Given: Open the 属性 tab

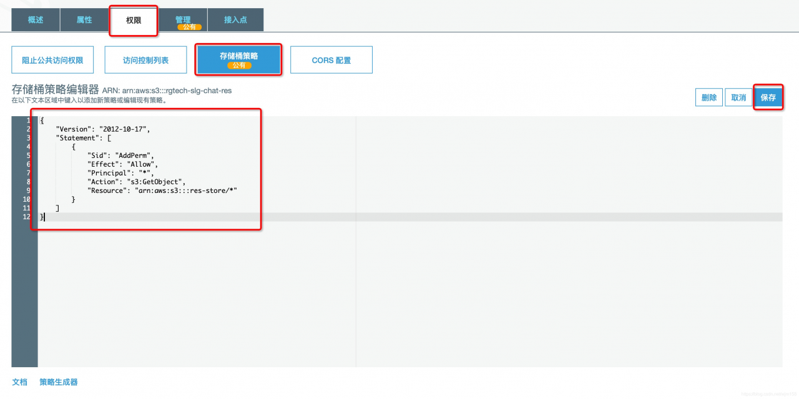Looking at the screenshot, I should tap(84, 20).
